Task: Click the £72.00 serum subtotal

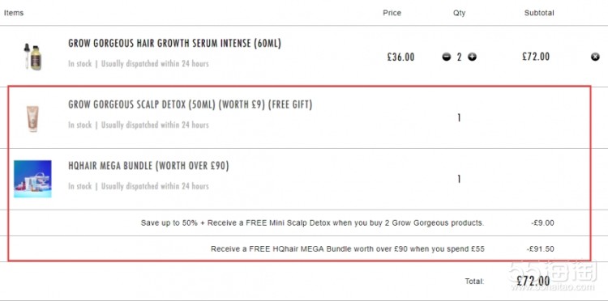Action: click(x=536, y=57)
